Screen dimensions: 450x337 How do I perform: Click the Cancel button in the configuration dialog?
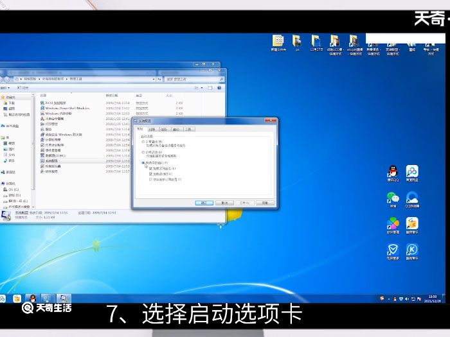(224, 203)
